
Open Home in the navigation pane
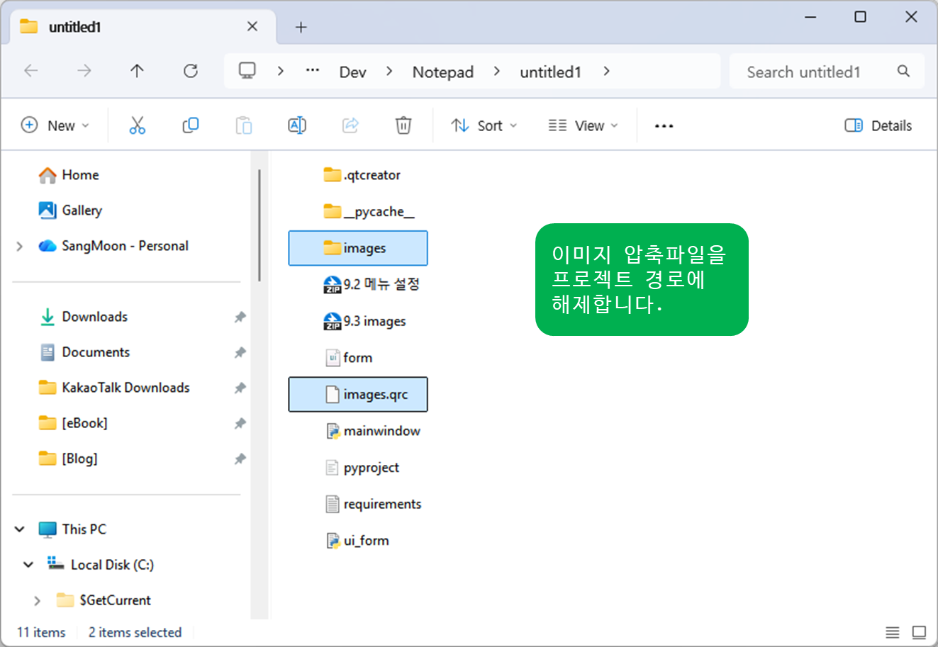point(69,175)
